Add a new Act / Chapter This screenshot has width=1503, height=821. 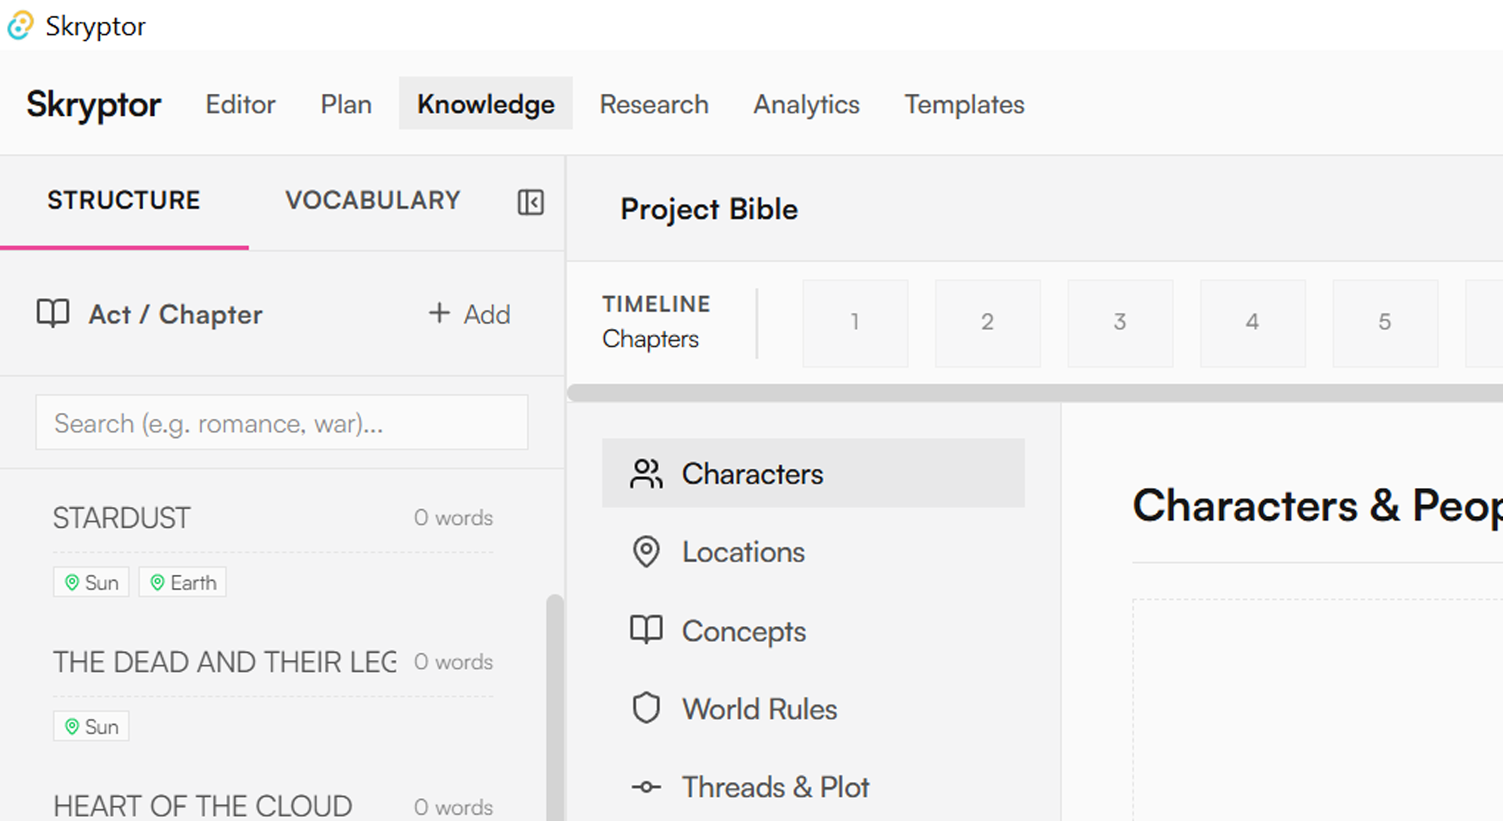click(470, 314)
